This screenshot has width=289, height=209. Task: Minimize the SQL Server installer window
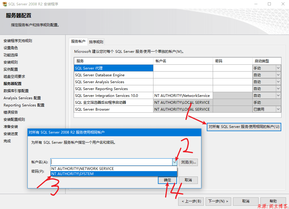(256, 4)
